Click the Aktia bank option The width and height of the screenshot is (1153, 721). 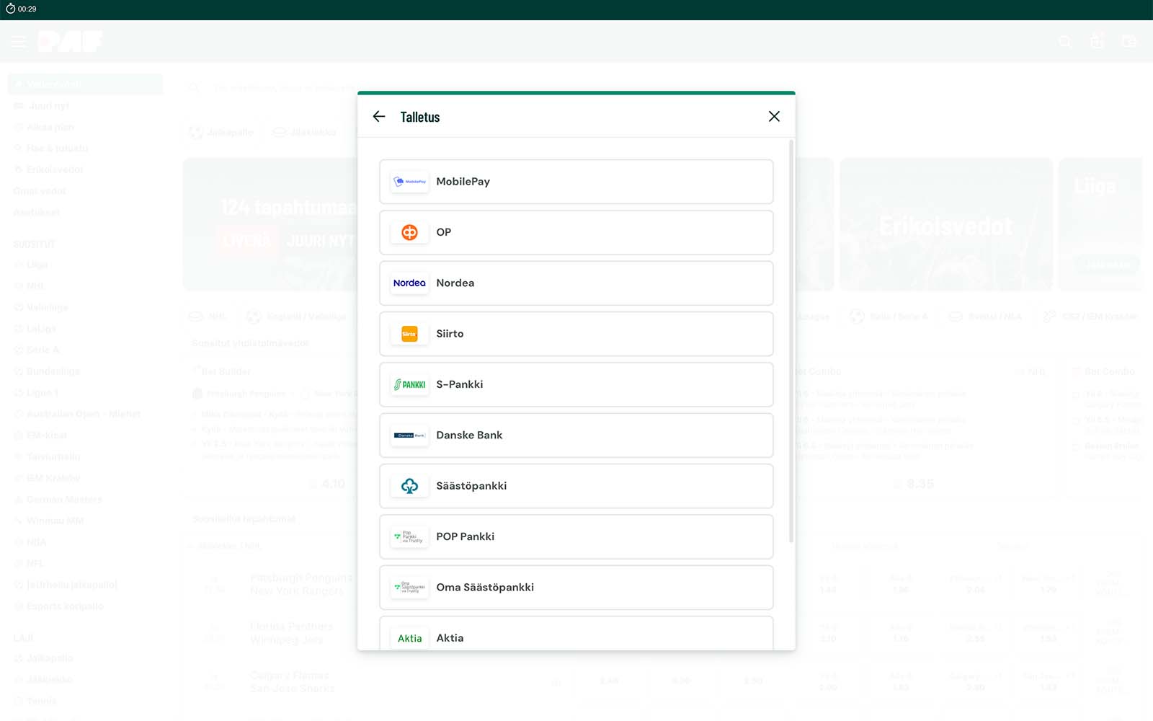[576, 636]
